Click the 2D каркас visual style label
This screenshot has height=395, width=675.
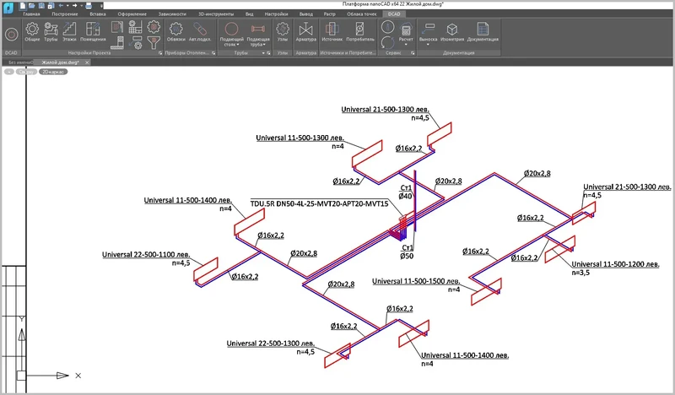[53, 72]
